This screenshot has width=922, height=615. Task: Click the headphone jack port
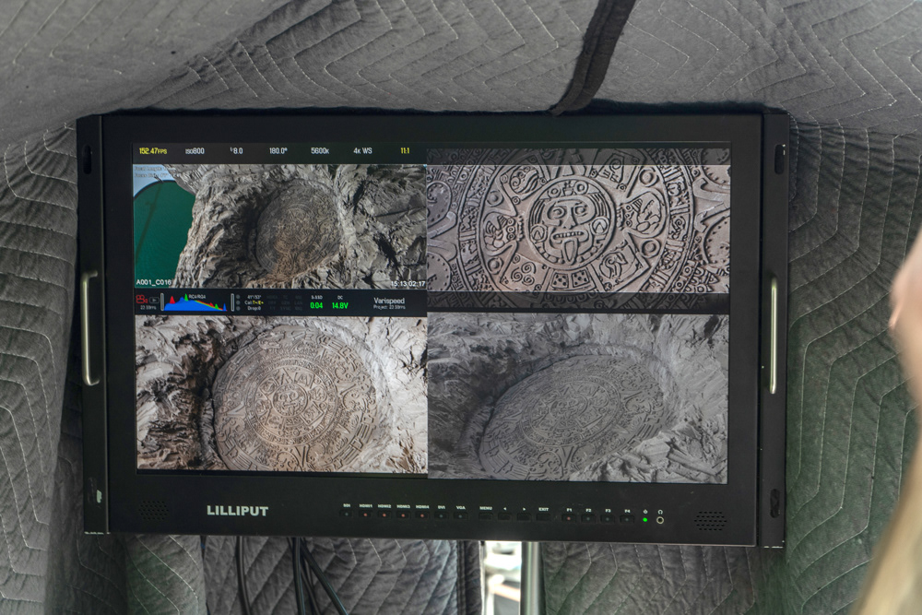coord(660,520)
